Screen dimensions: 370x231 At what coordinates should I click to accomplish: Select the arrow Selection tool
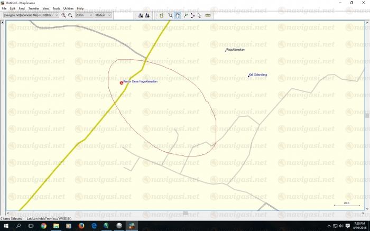coord(199,15)
